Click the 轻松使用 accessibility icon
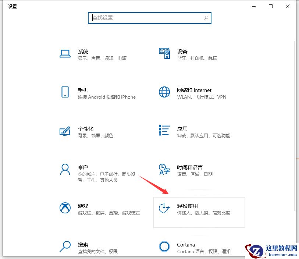 coord(164,208)
